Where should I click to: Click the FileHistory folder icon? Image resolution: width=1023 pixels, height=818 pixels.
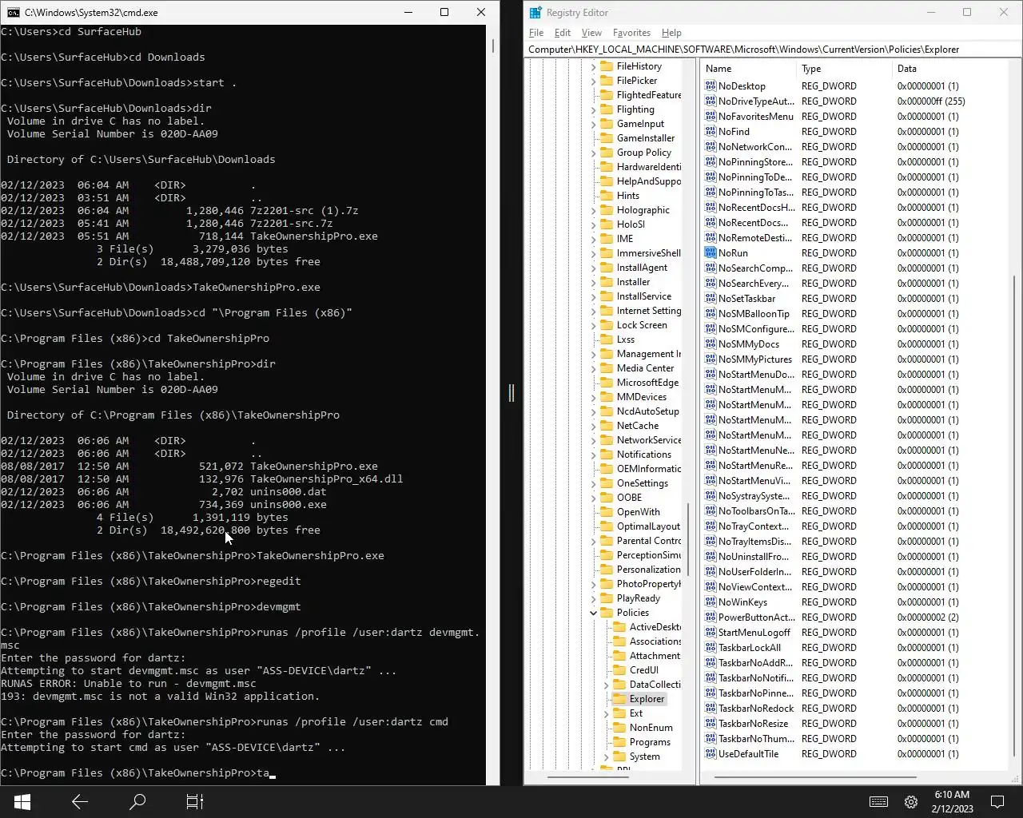pos(607,66)
